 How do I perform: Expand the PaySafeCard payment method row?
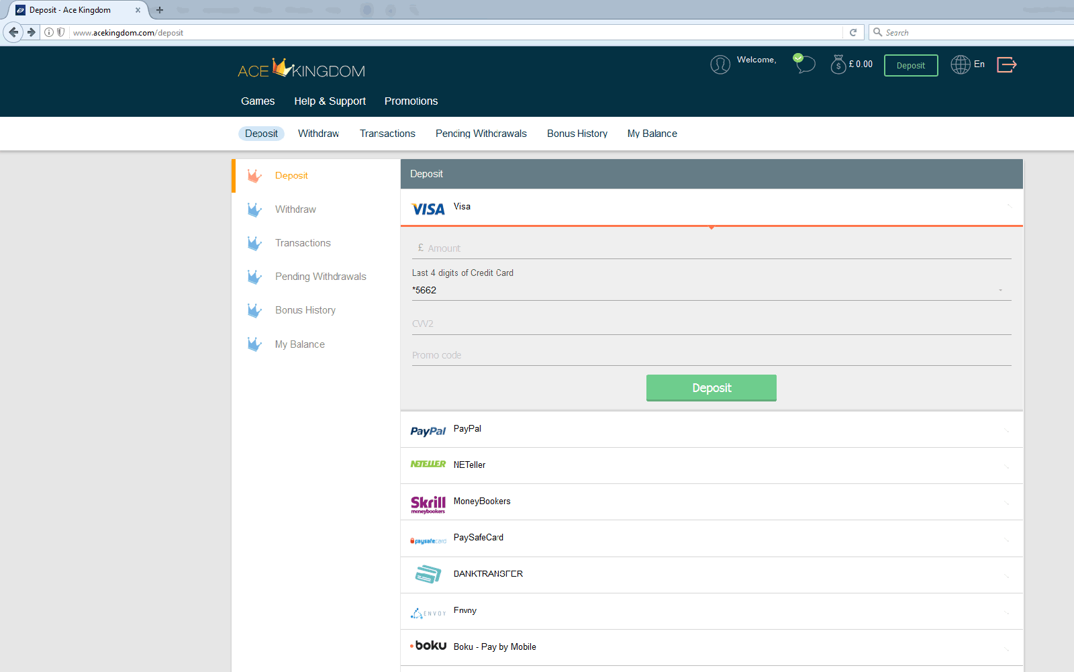pyautogui.click(x=712, y=538)
